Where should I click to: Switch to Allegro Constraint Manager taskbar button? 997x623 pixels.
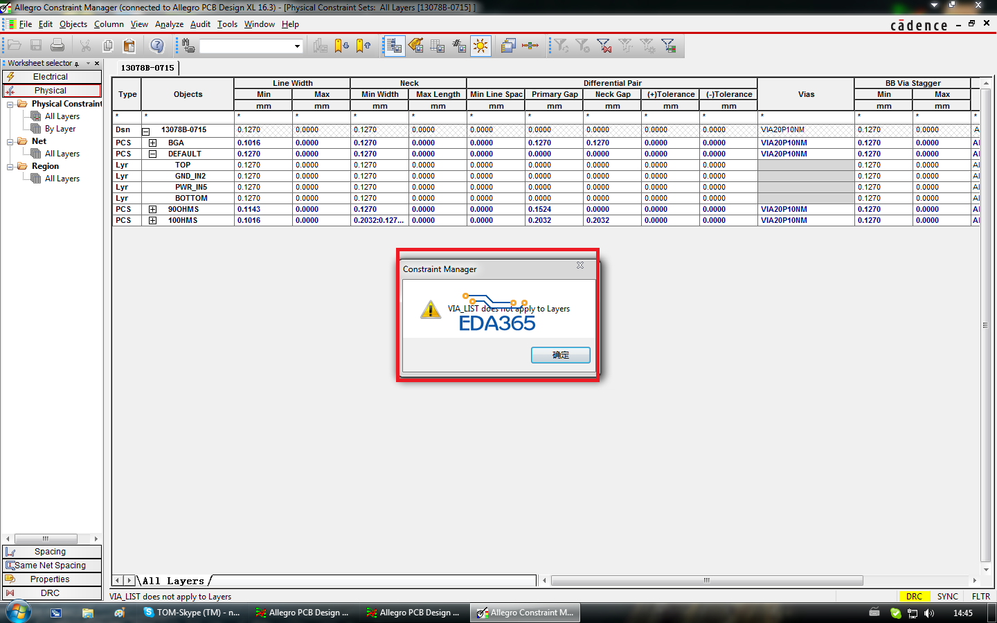(x=526, y=613)
